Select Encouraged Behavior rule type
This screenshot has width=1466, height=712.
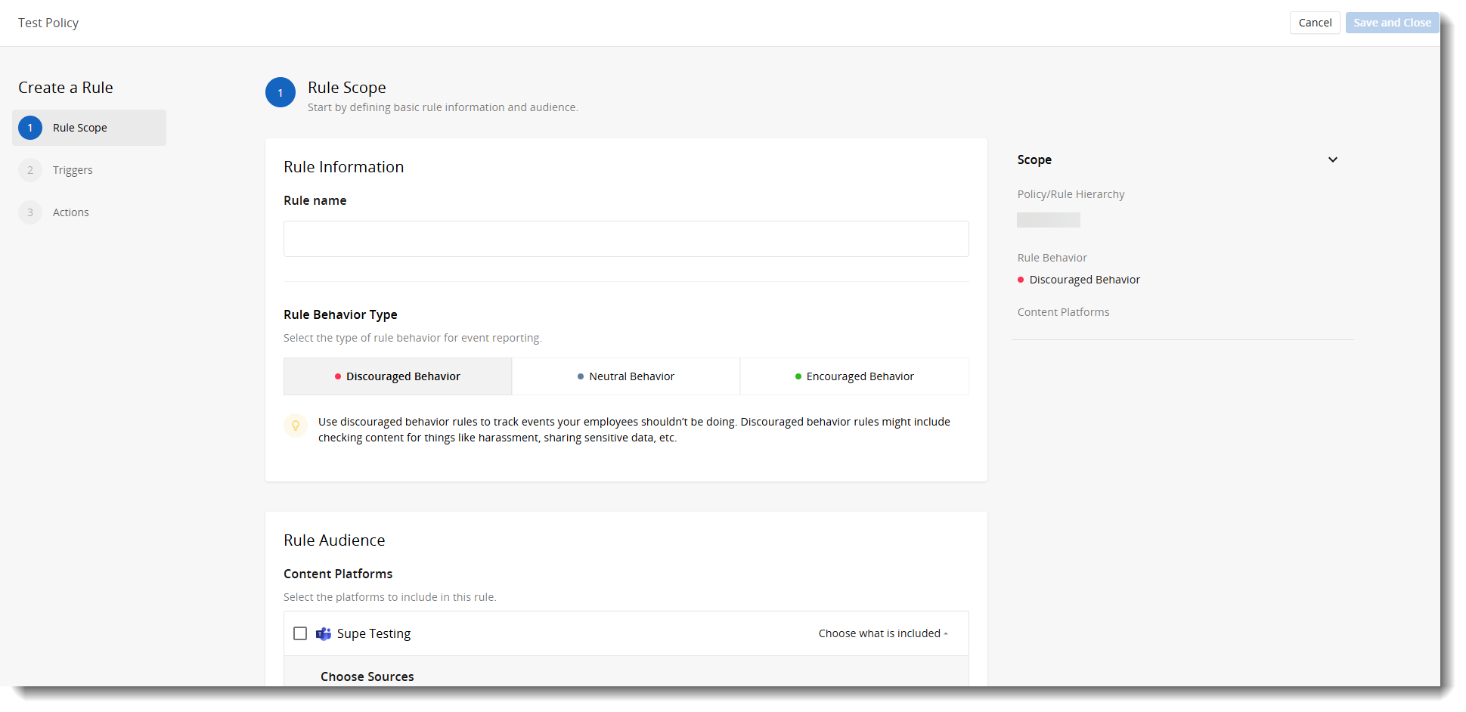click(x=854, y=376)
